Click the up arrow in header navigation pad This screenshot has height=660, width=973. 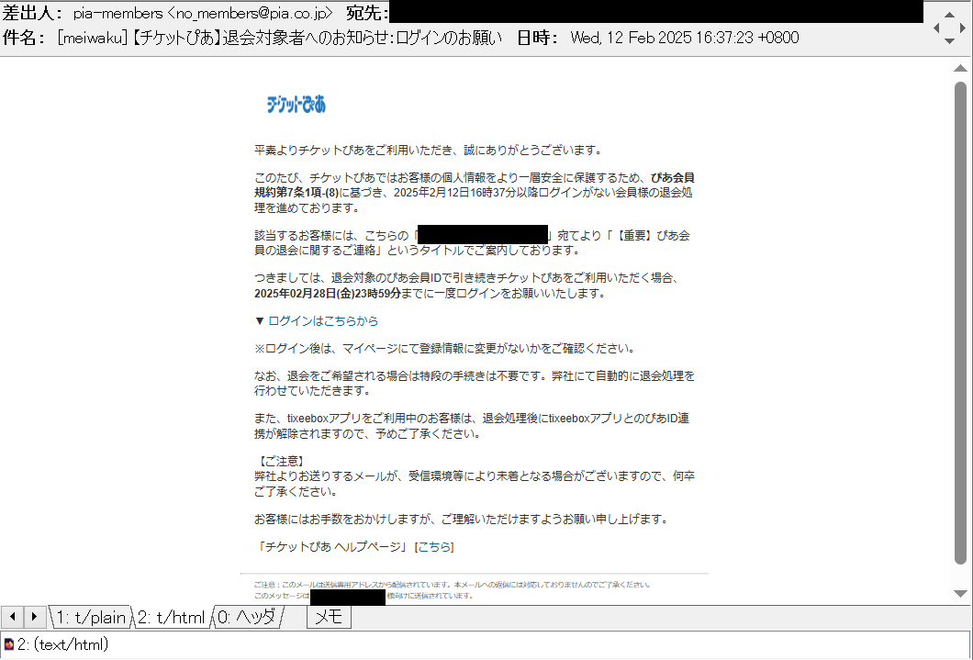[949, 15]
